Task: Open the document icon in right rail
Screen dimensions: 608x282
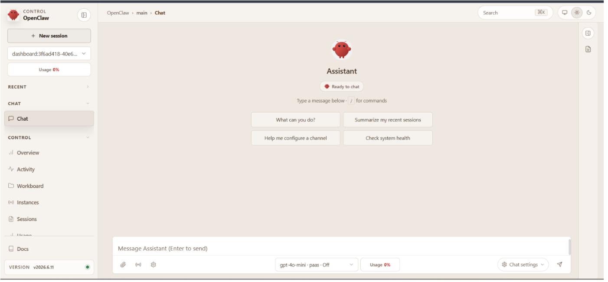Action: click(588, 49)
